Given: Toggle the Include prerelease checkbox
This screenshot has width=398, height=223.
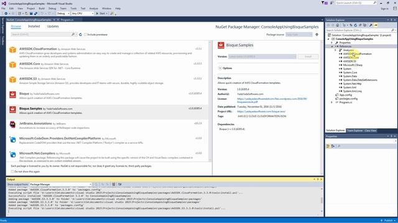Looking at the screenshot, I should tap(85, 35).
